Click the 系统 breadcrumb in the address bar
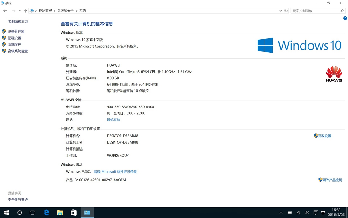Screen dimensions: 348x218 [83, 11]
